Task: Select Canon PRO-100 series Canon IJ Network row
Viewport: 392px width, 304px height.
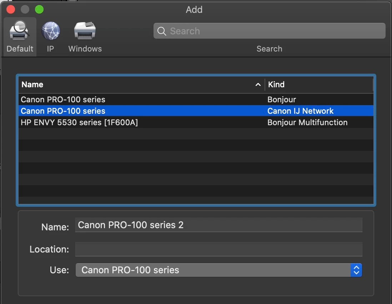Action: click(196, 111)
